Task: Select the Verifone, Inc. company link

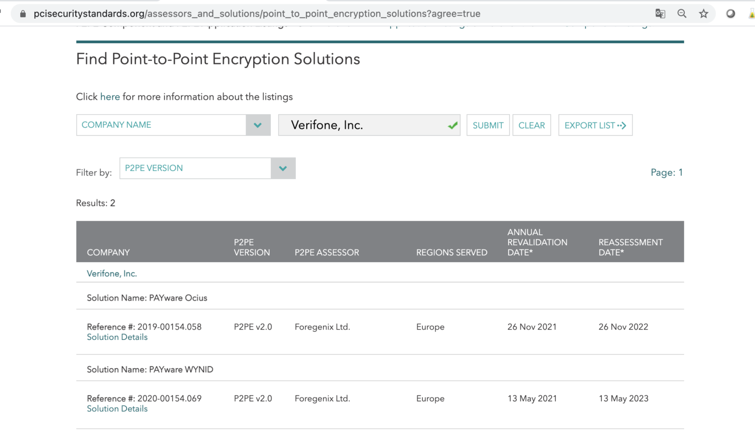Action: (x=112, y=273)
